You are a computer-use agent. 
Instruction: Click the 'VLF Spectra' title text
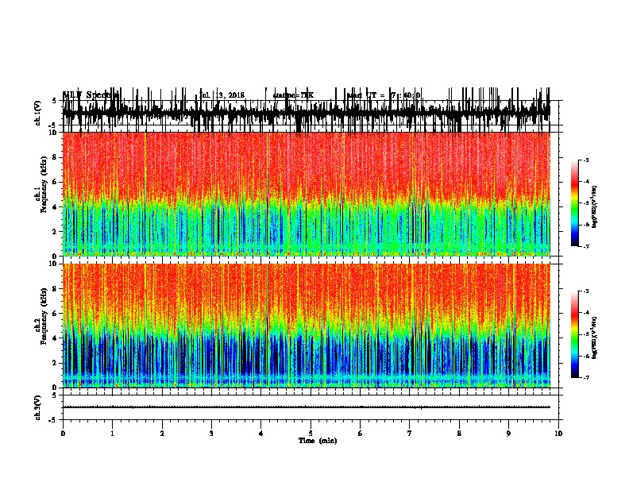91,94
